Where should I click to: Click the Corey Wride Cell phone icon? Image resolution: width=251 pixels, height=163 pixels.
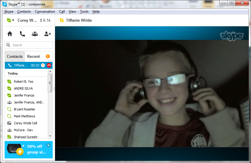(x=9, y=123)
